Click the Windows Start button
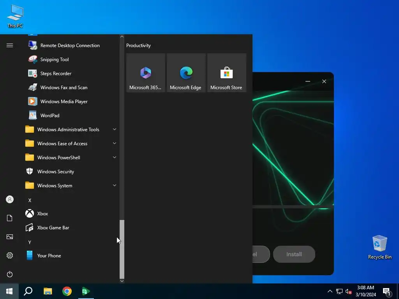399x299 pixels. click(9, 291)
